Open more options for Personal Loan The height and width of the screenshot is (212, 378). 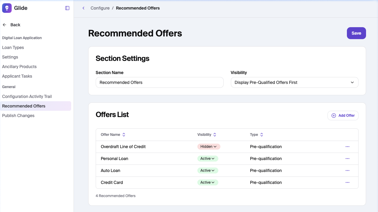pyautogui.click(x=347, y=159)
